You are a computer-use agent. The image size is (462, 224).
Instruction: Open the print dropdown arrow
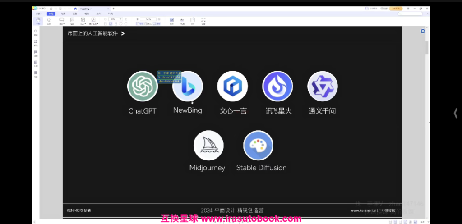pyautogui.click(x=64, y=24)
